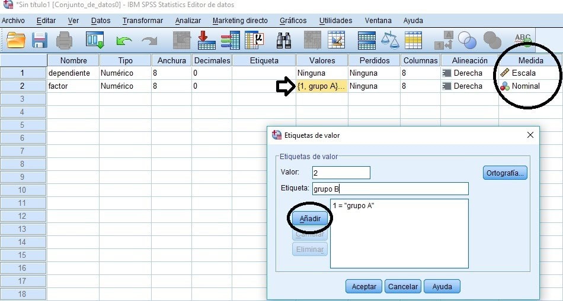The width and height of the screenshot is (563, 301).
Task: Click Añadir to add the value label
Action: [310, 218]
